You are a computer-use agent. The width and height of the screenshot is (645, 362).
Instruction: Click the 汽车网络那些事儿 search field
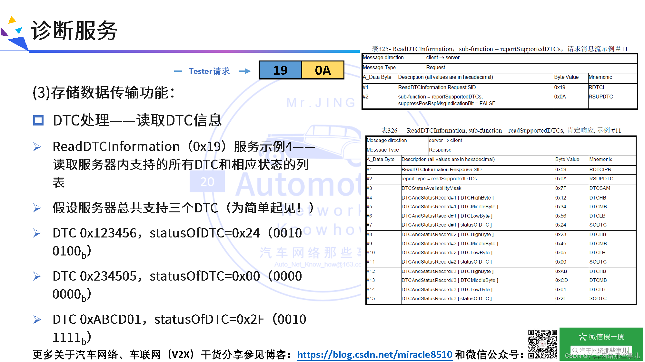pyautogui.click(x=601, y=350)
